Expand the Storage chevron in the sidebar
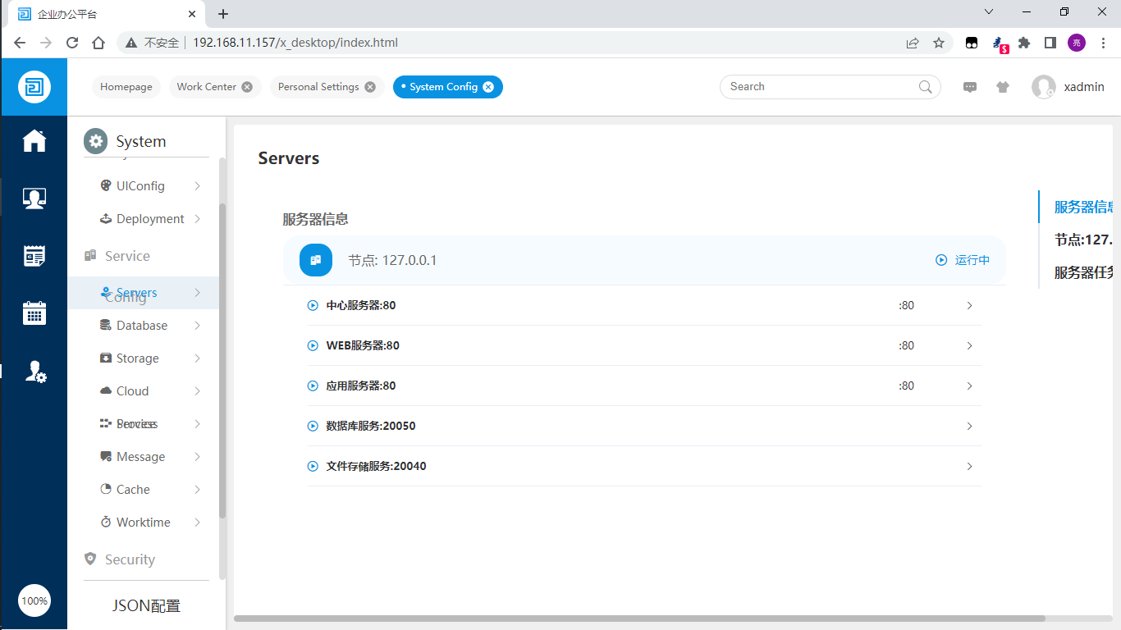The height and width of the screenshot is (630, 1121). pos(198,358)
